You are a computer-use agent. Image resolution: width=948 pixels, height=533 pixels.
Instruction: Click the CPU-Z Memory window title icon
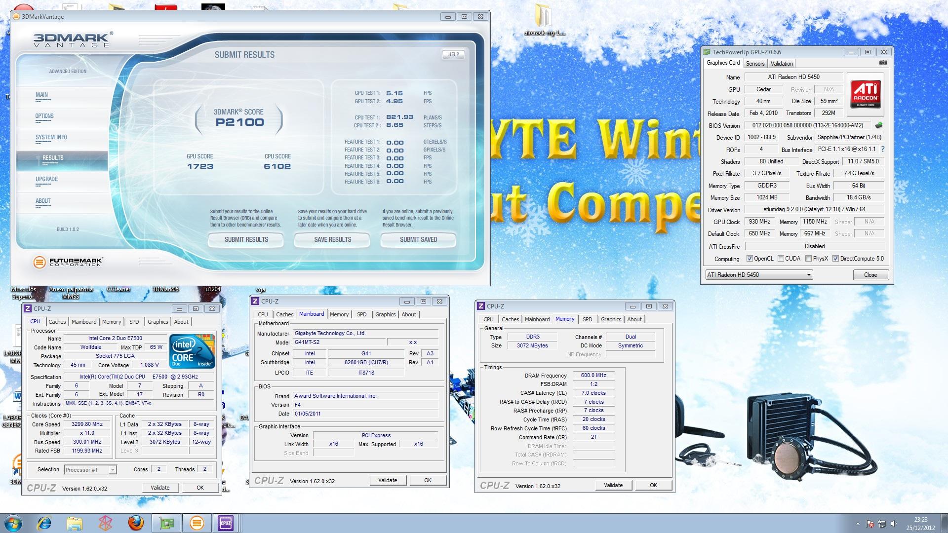tap(481, 306)
